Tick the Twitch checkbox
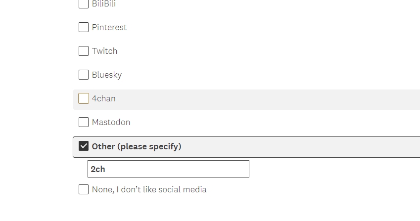The height and width of the screenshot is (221, 420). click(x=84, y=51)
